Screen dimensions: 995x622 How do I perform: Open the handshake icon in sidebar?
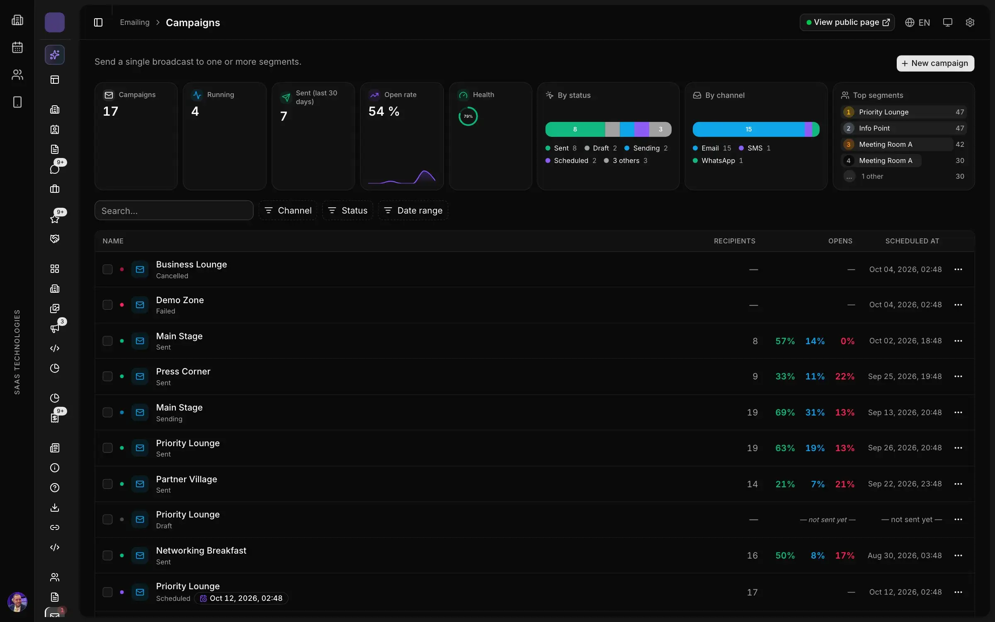click(55, 238)
